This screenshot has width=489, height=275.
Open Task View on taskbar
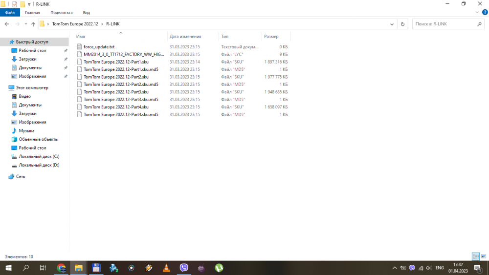43,268
